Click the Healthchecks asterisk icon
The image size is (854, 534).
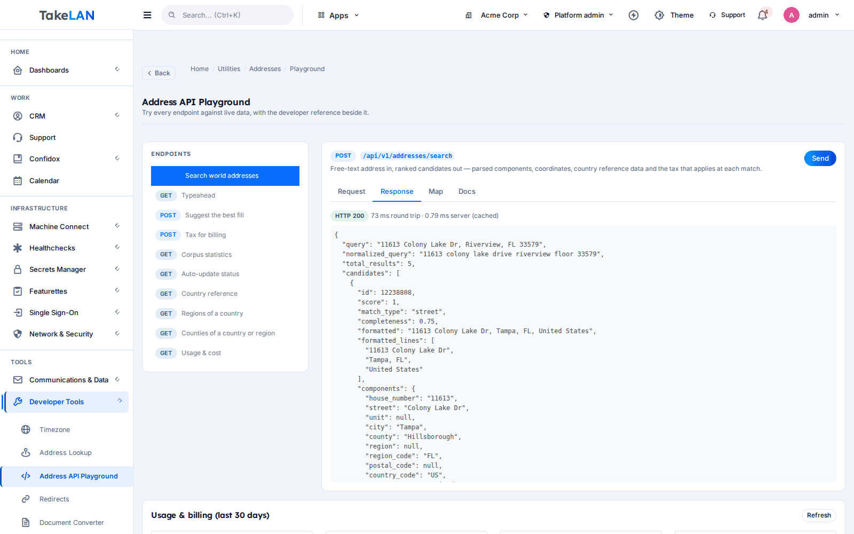click(18, 248)
